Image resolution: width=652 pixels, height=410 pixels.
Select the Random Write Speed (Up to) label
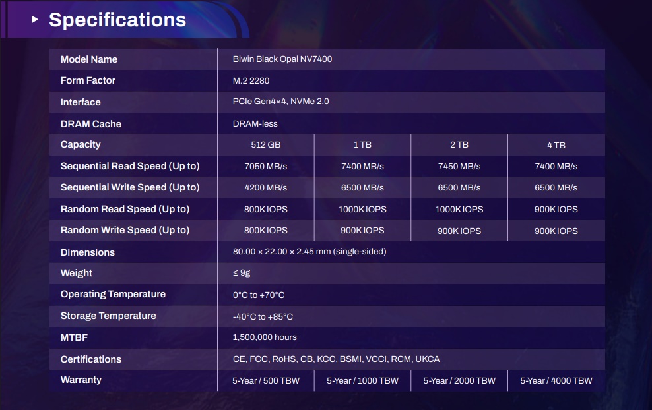click(x=125, y=230)
